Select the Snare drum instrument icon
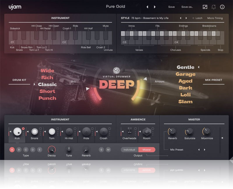233x189 pixels. pos(34,132)
